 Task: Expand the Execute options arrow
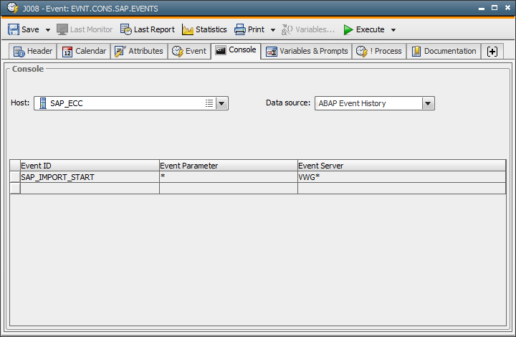click(x=393, y=30)
